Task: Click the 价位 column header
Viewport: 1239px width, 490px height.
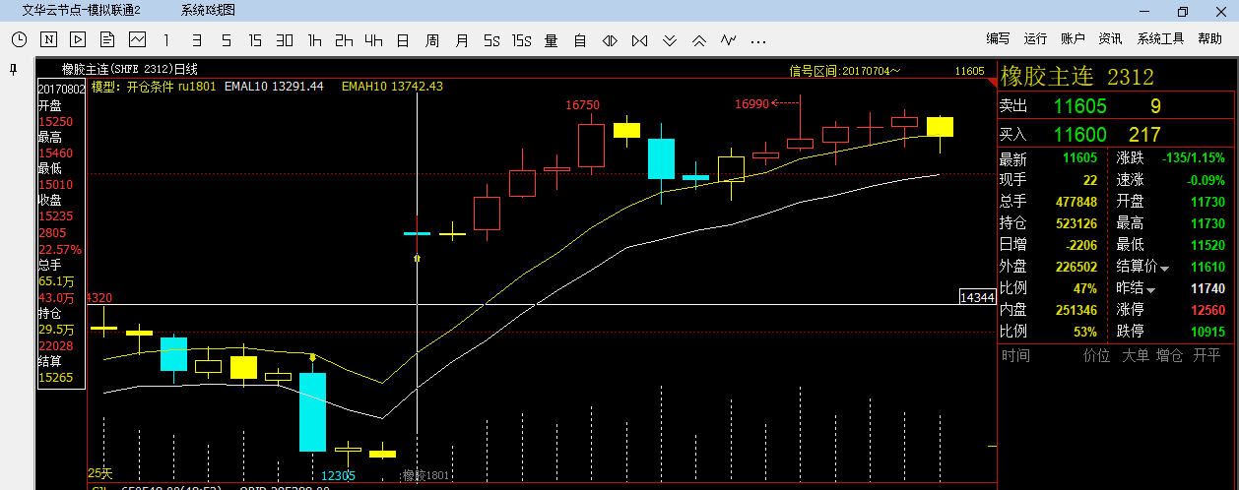Action: click(x=1096, y=355)
